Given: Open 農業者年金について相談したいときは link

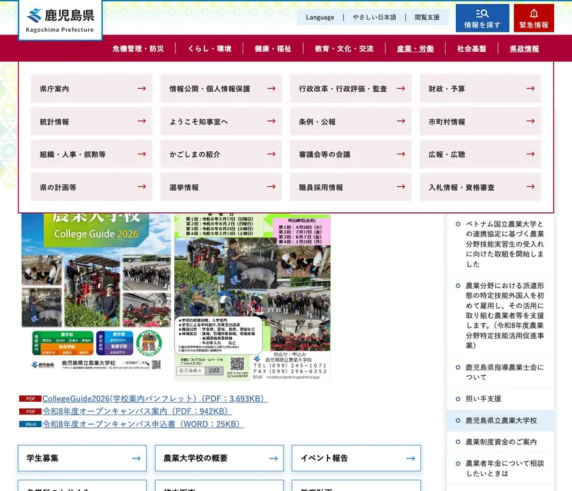Looking at the screenshot, I should click(x=504, y=469).
